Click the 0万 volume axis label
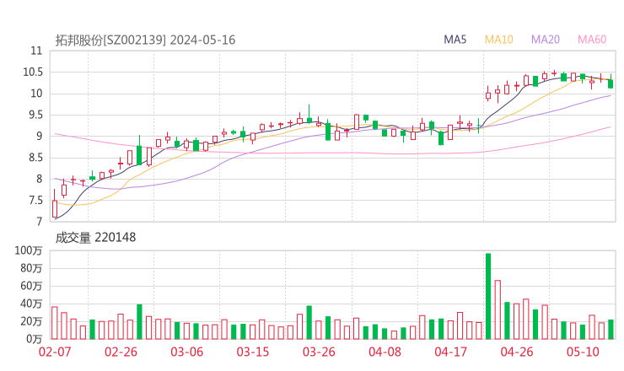This screenshot has width=624, height=371. pos(34,339)
